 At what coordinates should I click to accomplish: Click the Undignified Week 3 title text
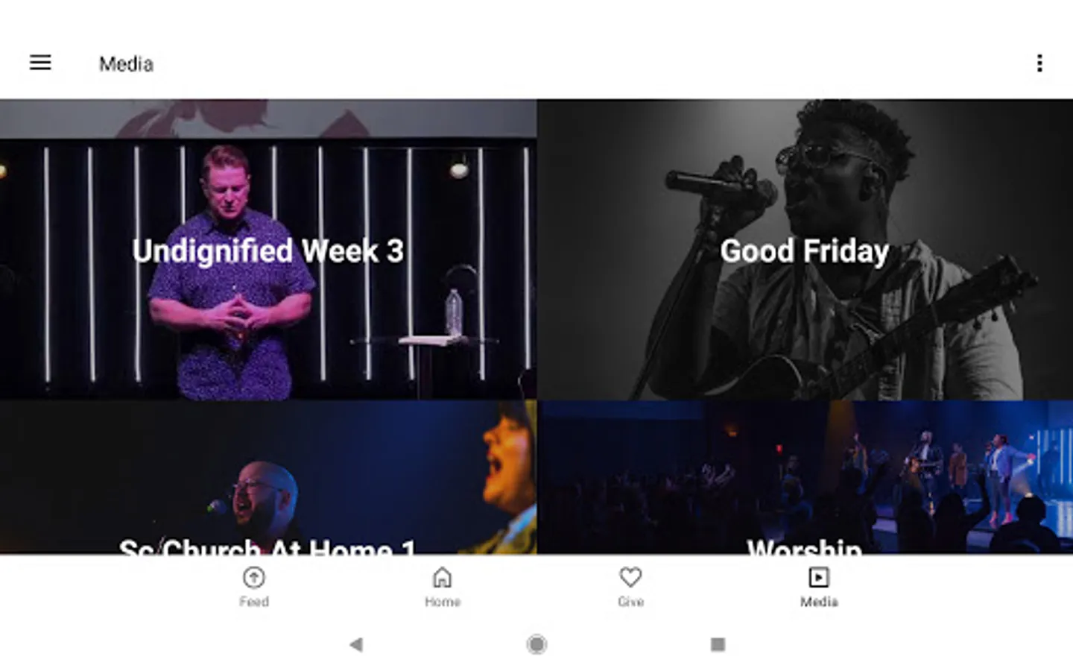[x=268, y=251]
